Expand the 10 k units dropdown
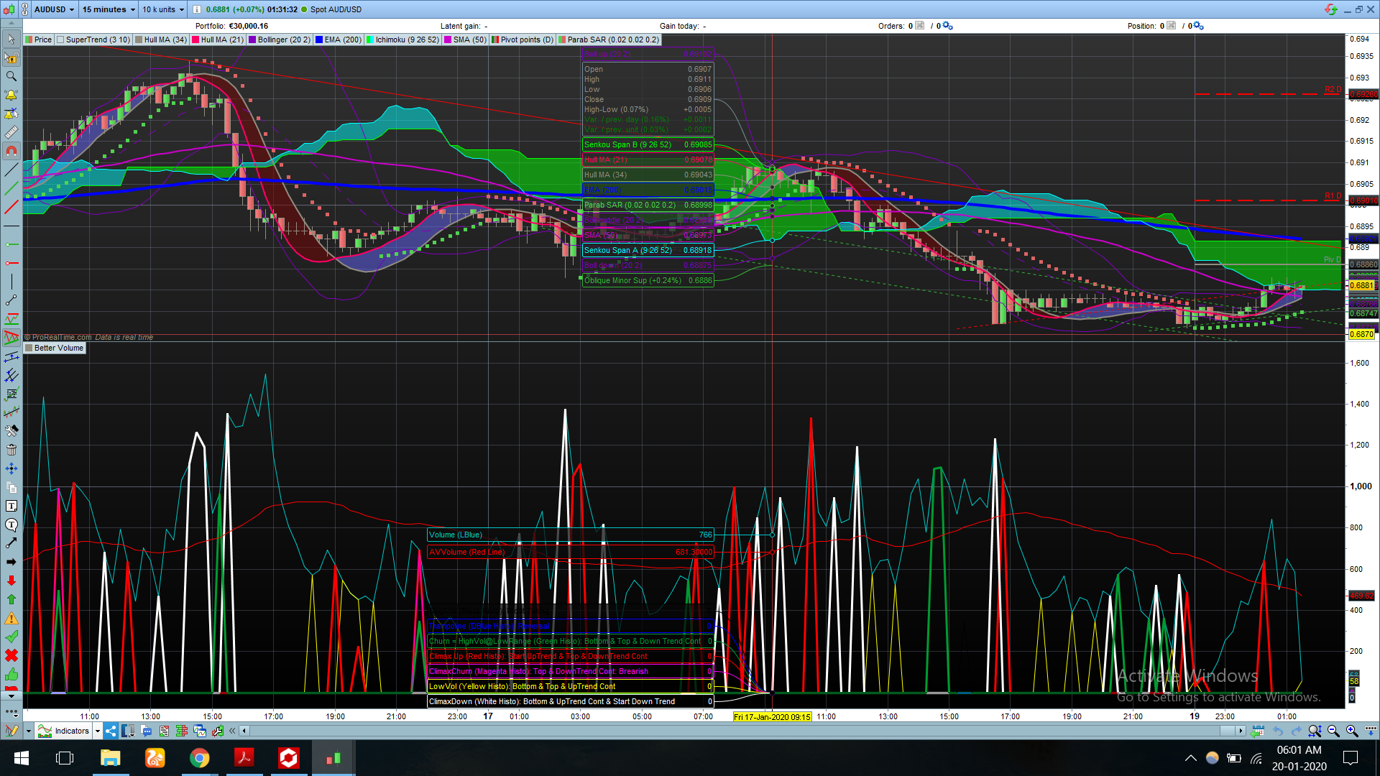The height and width of the screenshot is (776, 1380). tap(162, 9)
